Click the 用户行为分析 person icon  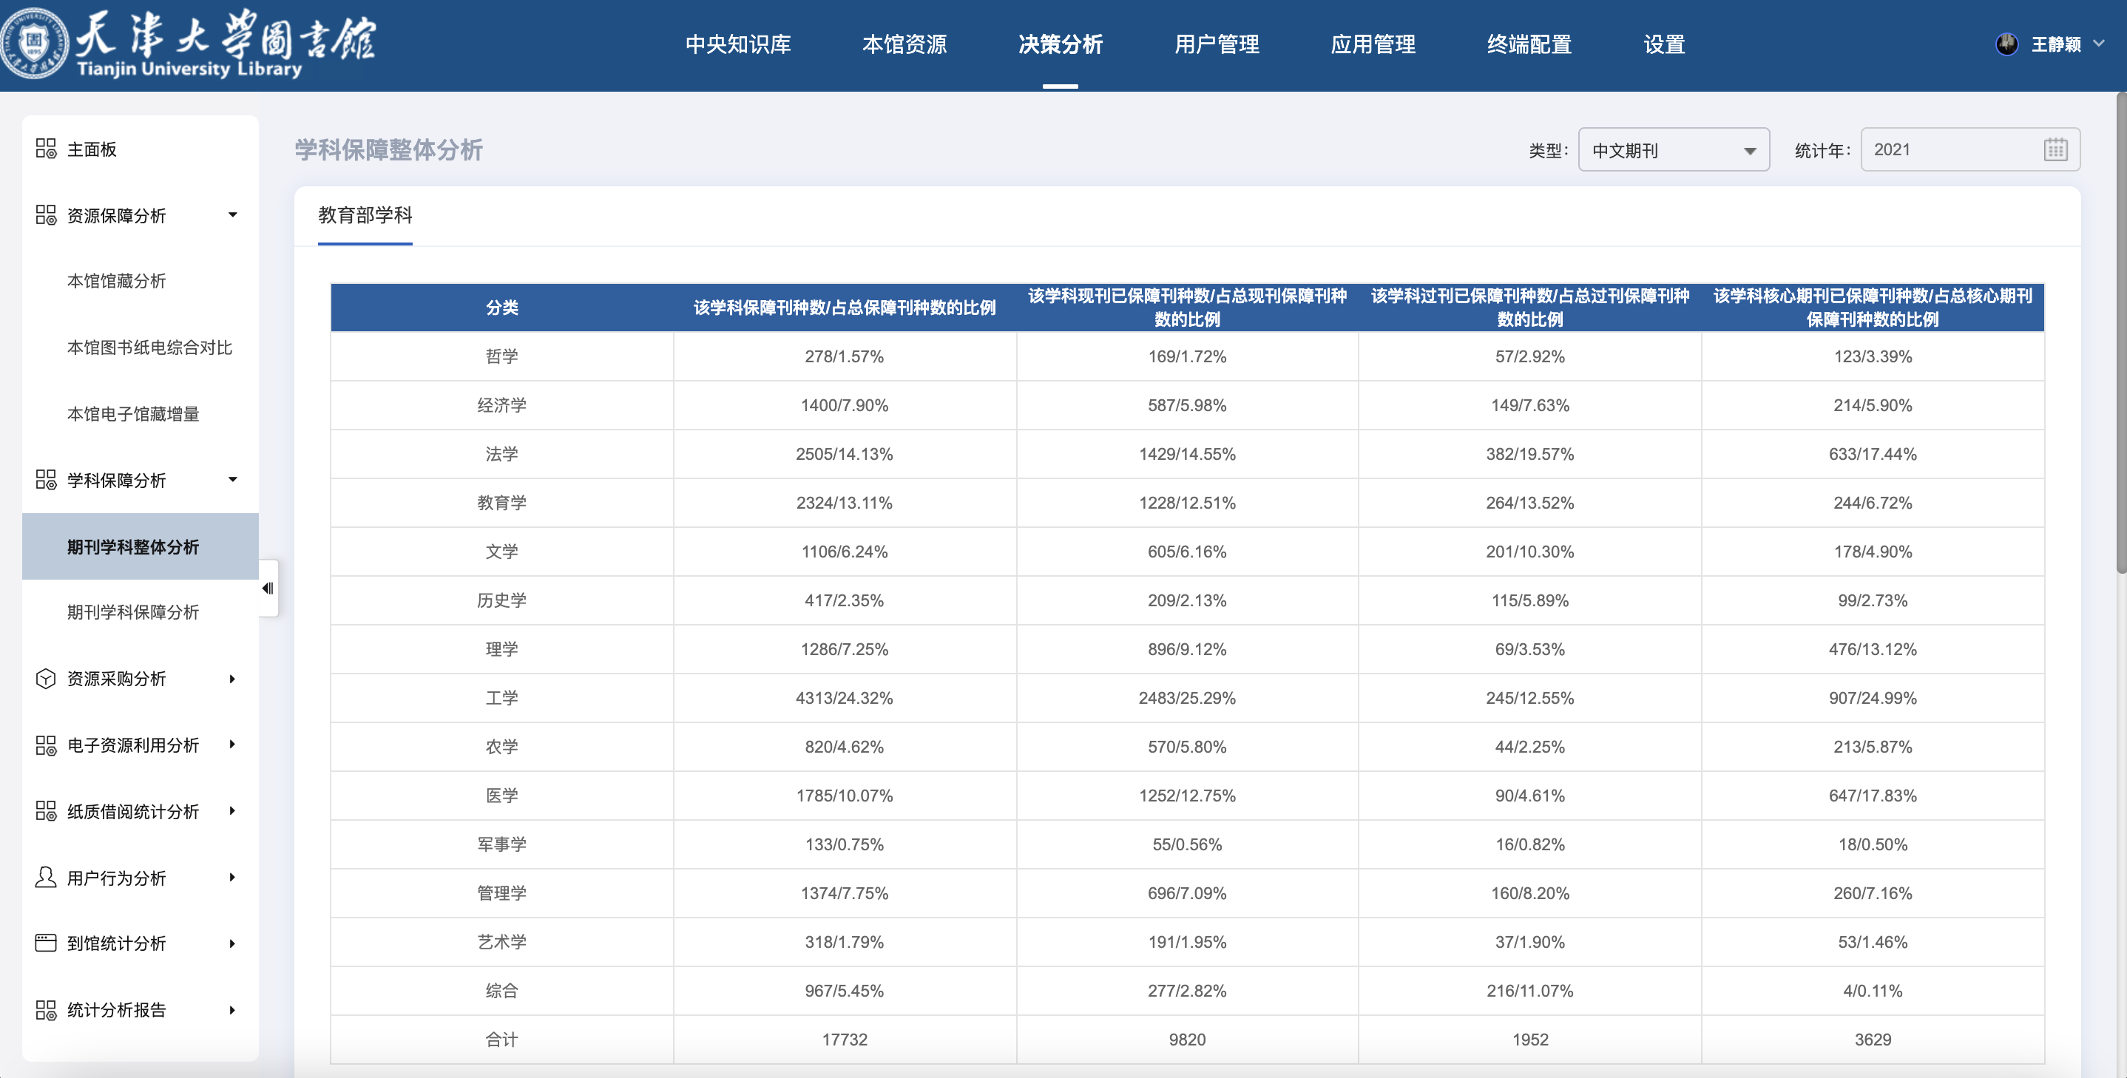click(45, 877)
